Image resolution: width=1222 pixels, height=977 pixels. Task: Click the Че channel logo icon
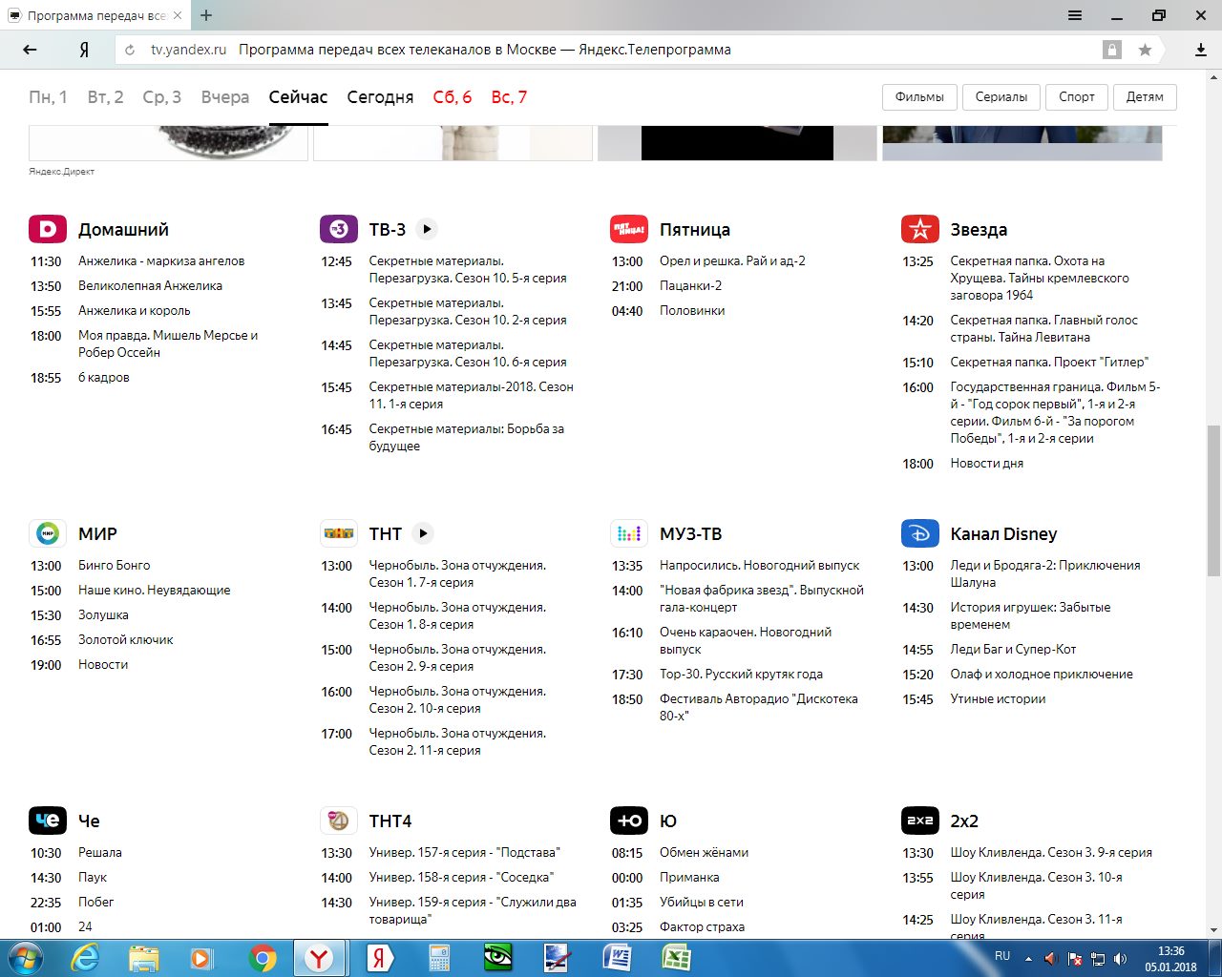click(x=48, y=821)
